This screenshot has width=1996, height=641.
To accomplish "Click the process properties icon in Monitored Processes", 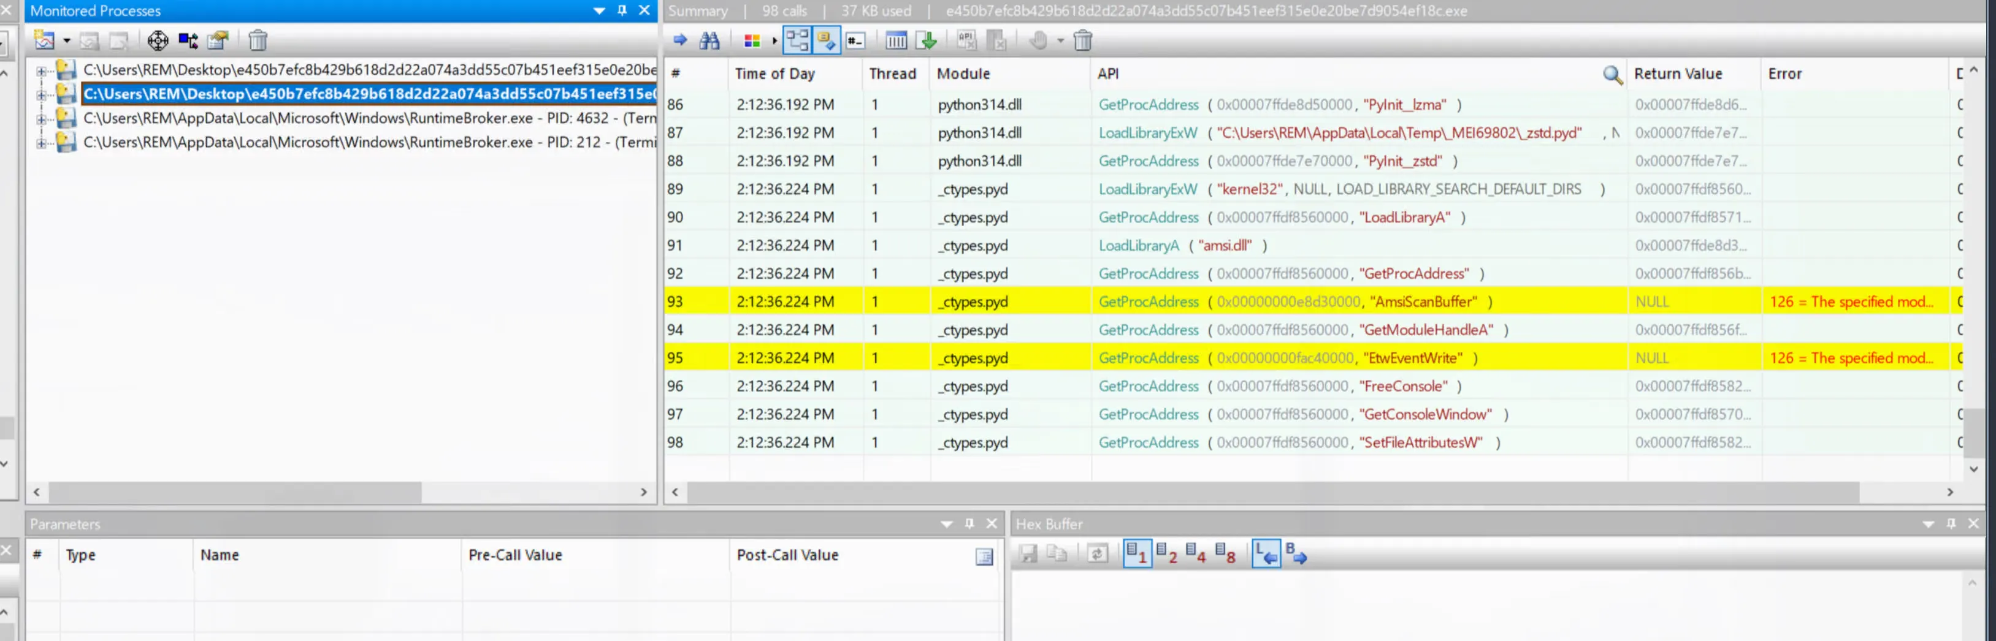I will click(x=218, y=40).
